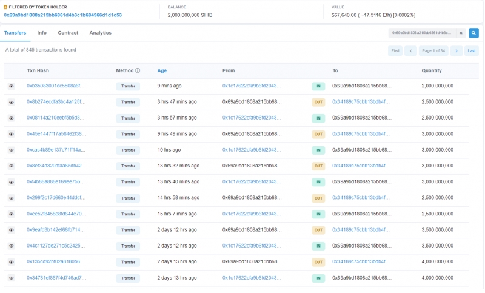
Task: Go to previous page arrow
Action: (411, 51)
